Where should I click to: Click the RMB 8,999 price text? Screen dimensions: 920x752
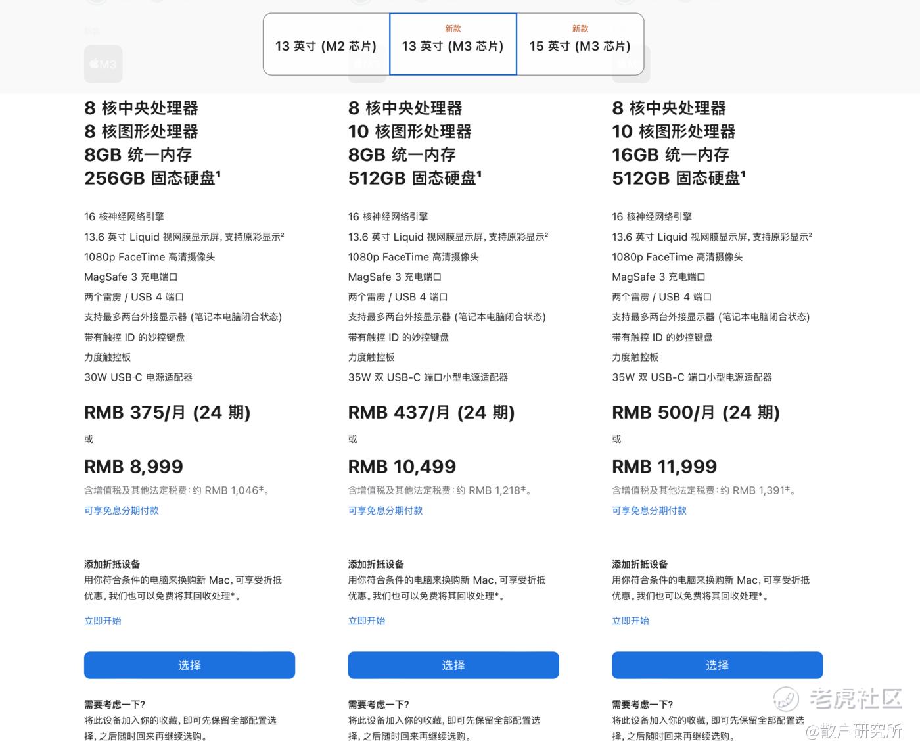pyautogui.click(x=133, y=467)
